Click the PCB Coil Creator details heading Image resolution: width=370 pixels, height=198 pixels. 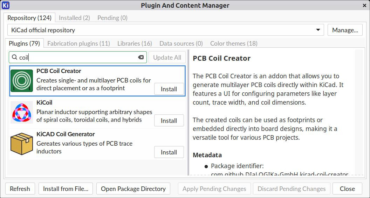[x=221, y=58]
